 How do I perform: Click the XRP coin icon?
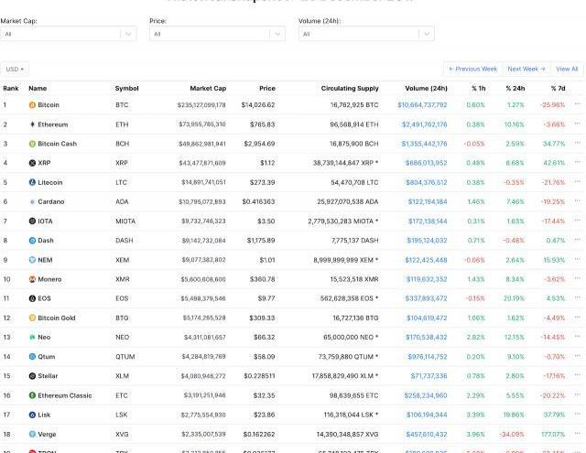coord(32,163)
